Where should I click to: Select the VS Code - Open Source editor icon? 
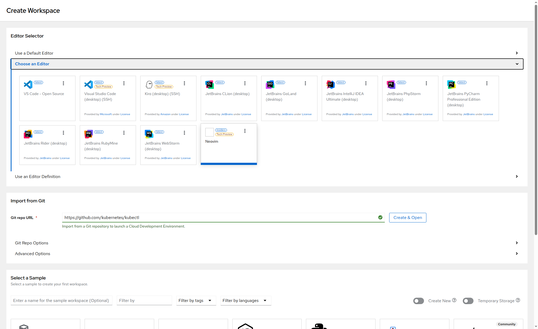click(x=28, y=85)
